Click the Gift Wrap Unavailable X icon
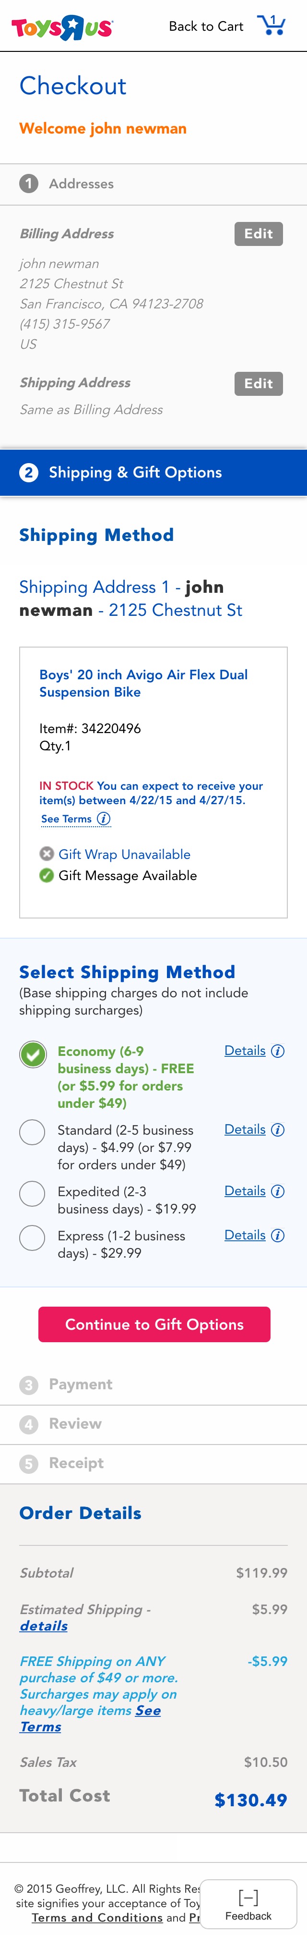The width and height of the screenshot is (307, 1935). [47, 854]
